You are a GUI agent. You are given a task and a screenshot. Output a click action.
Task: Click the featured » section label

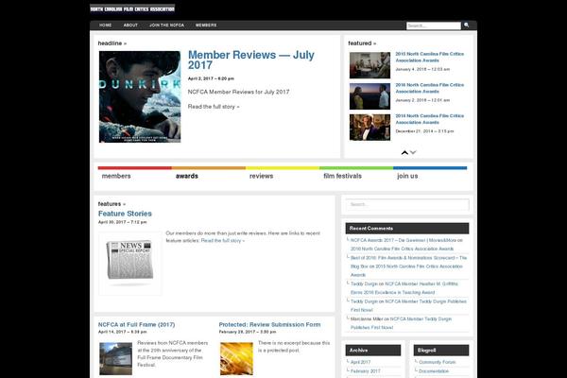[362, 43]
